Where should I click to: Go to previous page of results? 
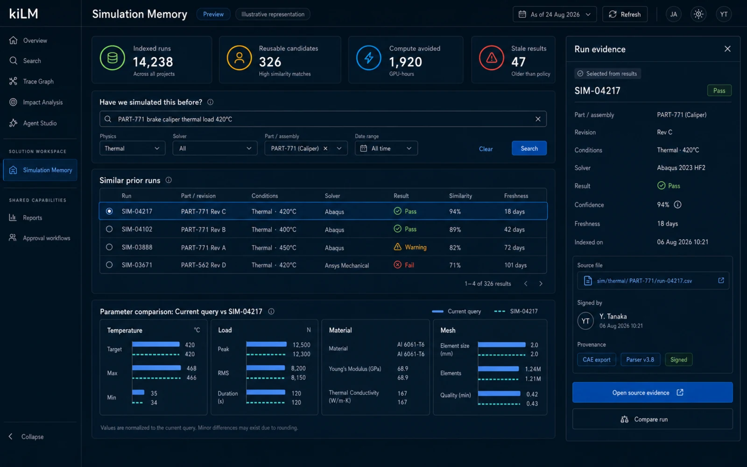tap(526, 283)
